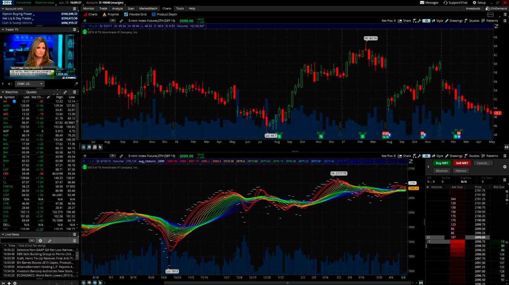Collapse the Watchlist section

point(3,92)
